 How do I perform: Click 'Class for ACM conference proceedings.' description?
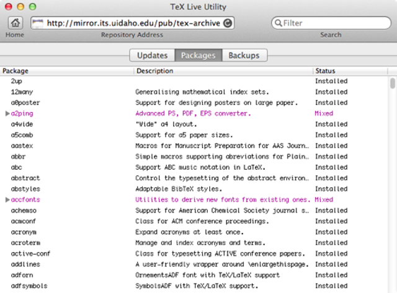click(202, 221)
